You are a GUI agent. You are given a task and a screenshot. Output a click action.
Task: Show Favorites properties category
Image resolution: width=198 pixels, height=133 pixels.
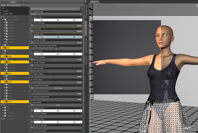15,11
